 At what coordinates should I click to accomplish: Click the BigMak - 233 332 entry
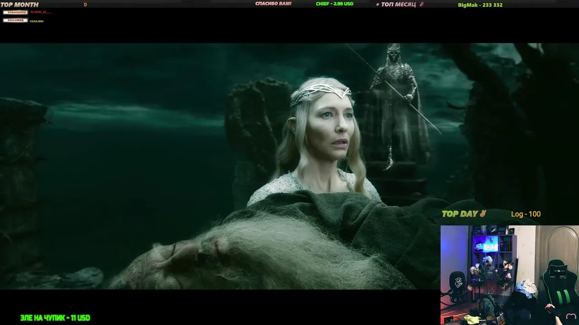[x=480, y=5]
